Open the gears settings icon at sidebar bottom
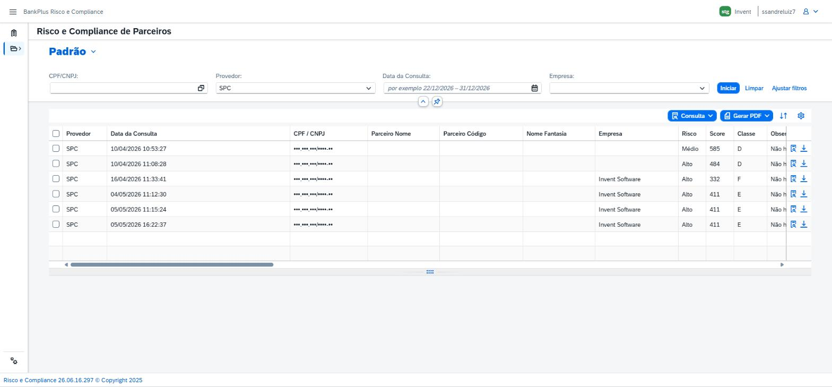This screenshot has height=387, width=832. [x=14, y=361]
